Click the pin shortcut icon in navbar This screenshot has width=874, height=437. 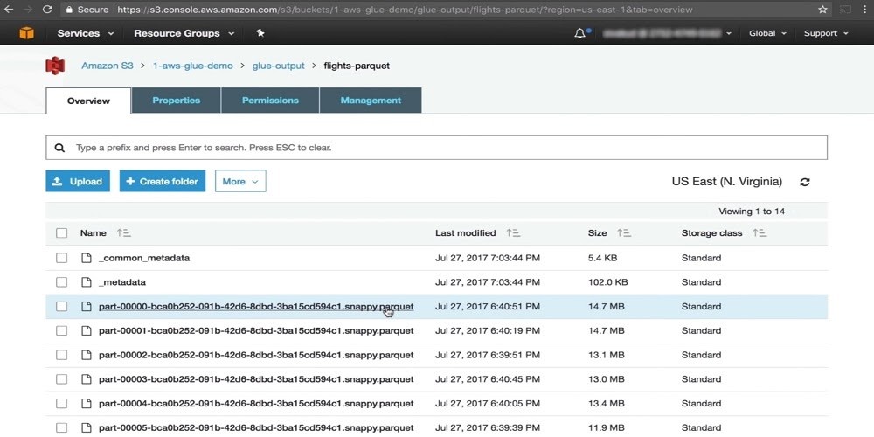pyautogui.click(x=260, y=33)
